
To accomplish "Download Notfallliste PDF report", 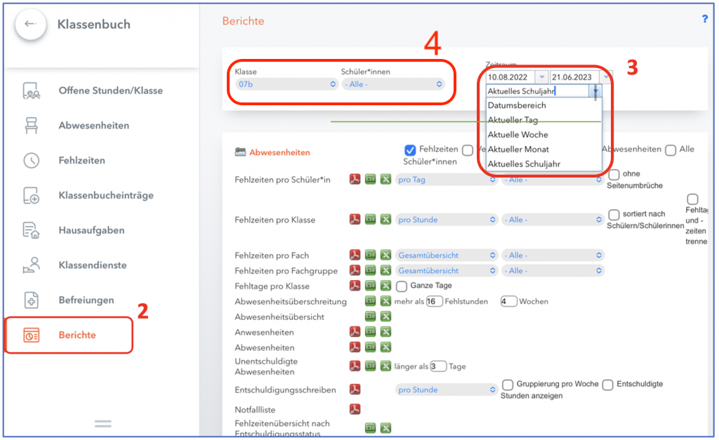I will tap(355, 409).
